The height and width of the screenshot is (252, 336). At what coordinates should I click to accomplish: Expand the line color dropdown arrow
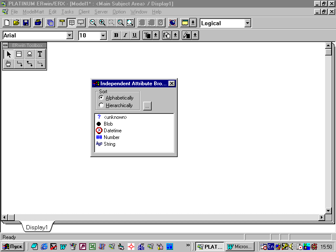(195, 35)
